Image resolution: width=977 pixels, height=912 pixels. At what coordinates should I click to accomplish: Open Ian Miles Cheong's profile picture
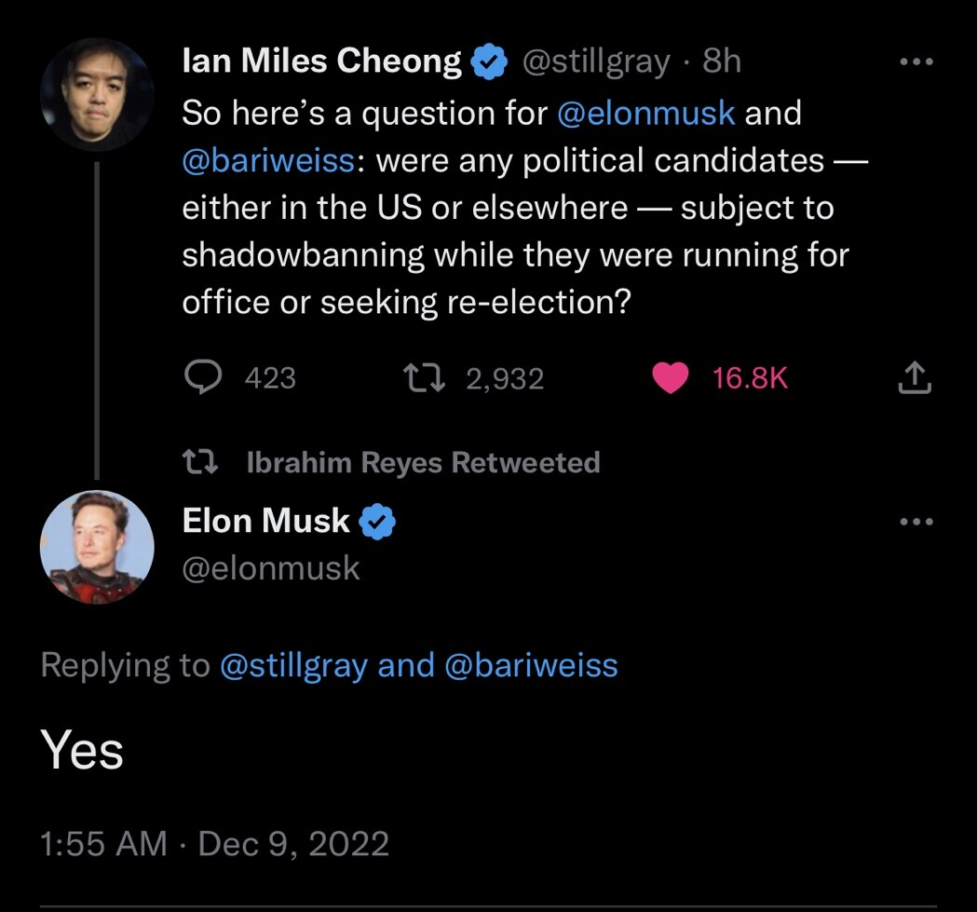[97, 94]
